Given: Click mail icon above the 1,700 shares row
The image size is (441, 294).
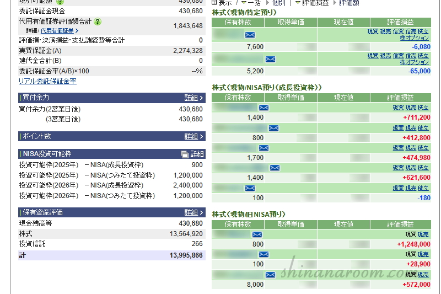Looking at the screenshot, I should click(x=263, y=148).
